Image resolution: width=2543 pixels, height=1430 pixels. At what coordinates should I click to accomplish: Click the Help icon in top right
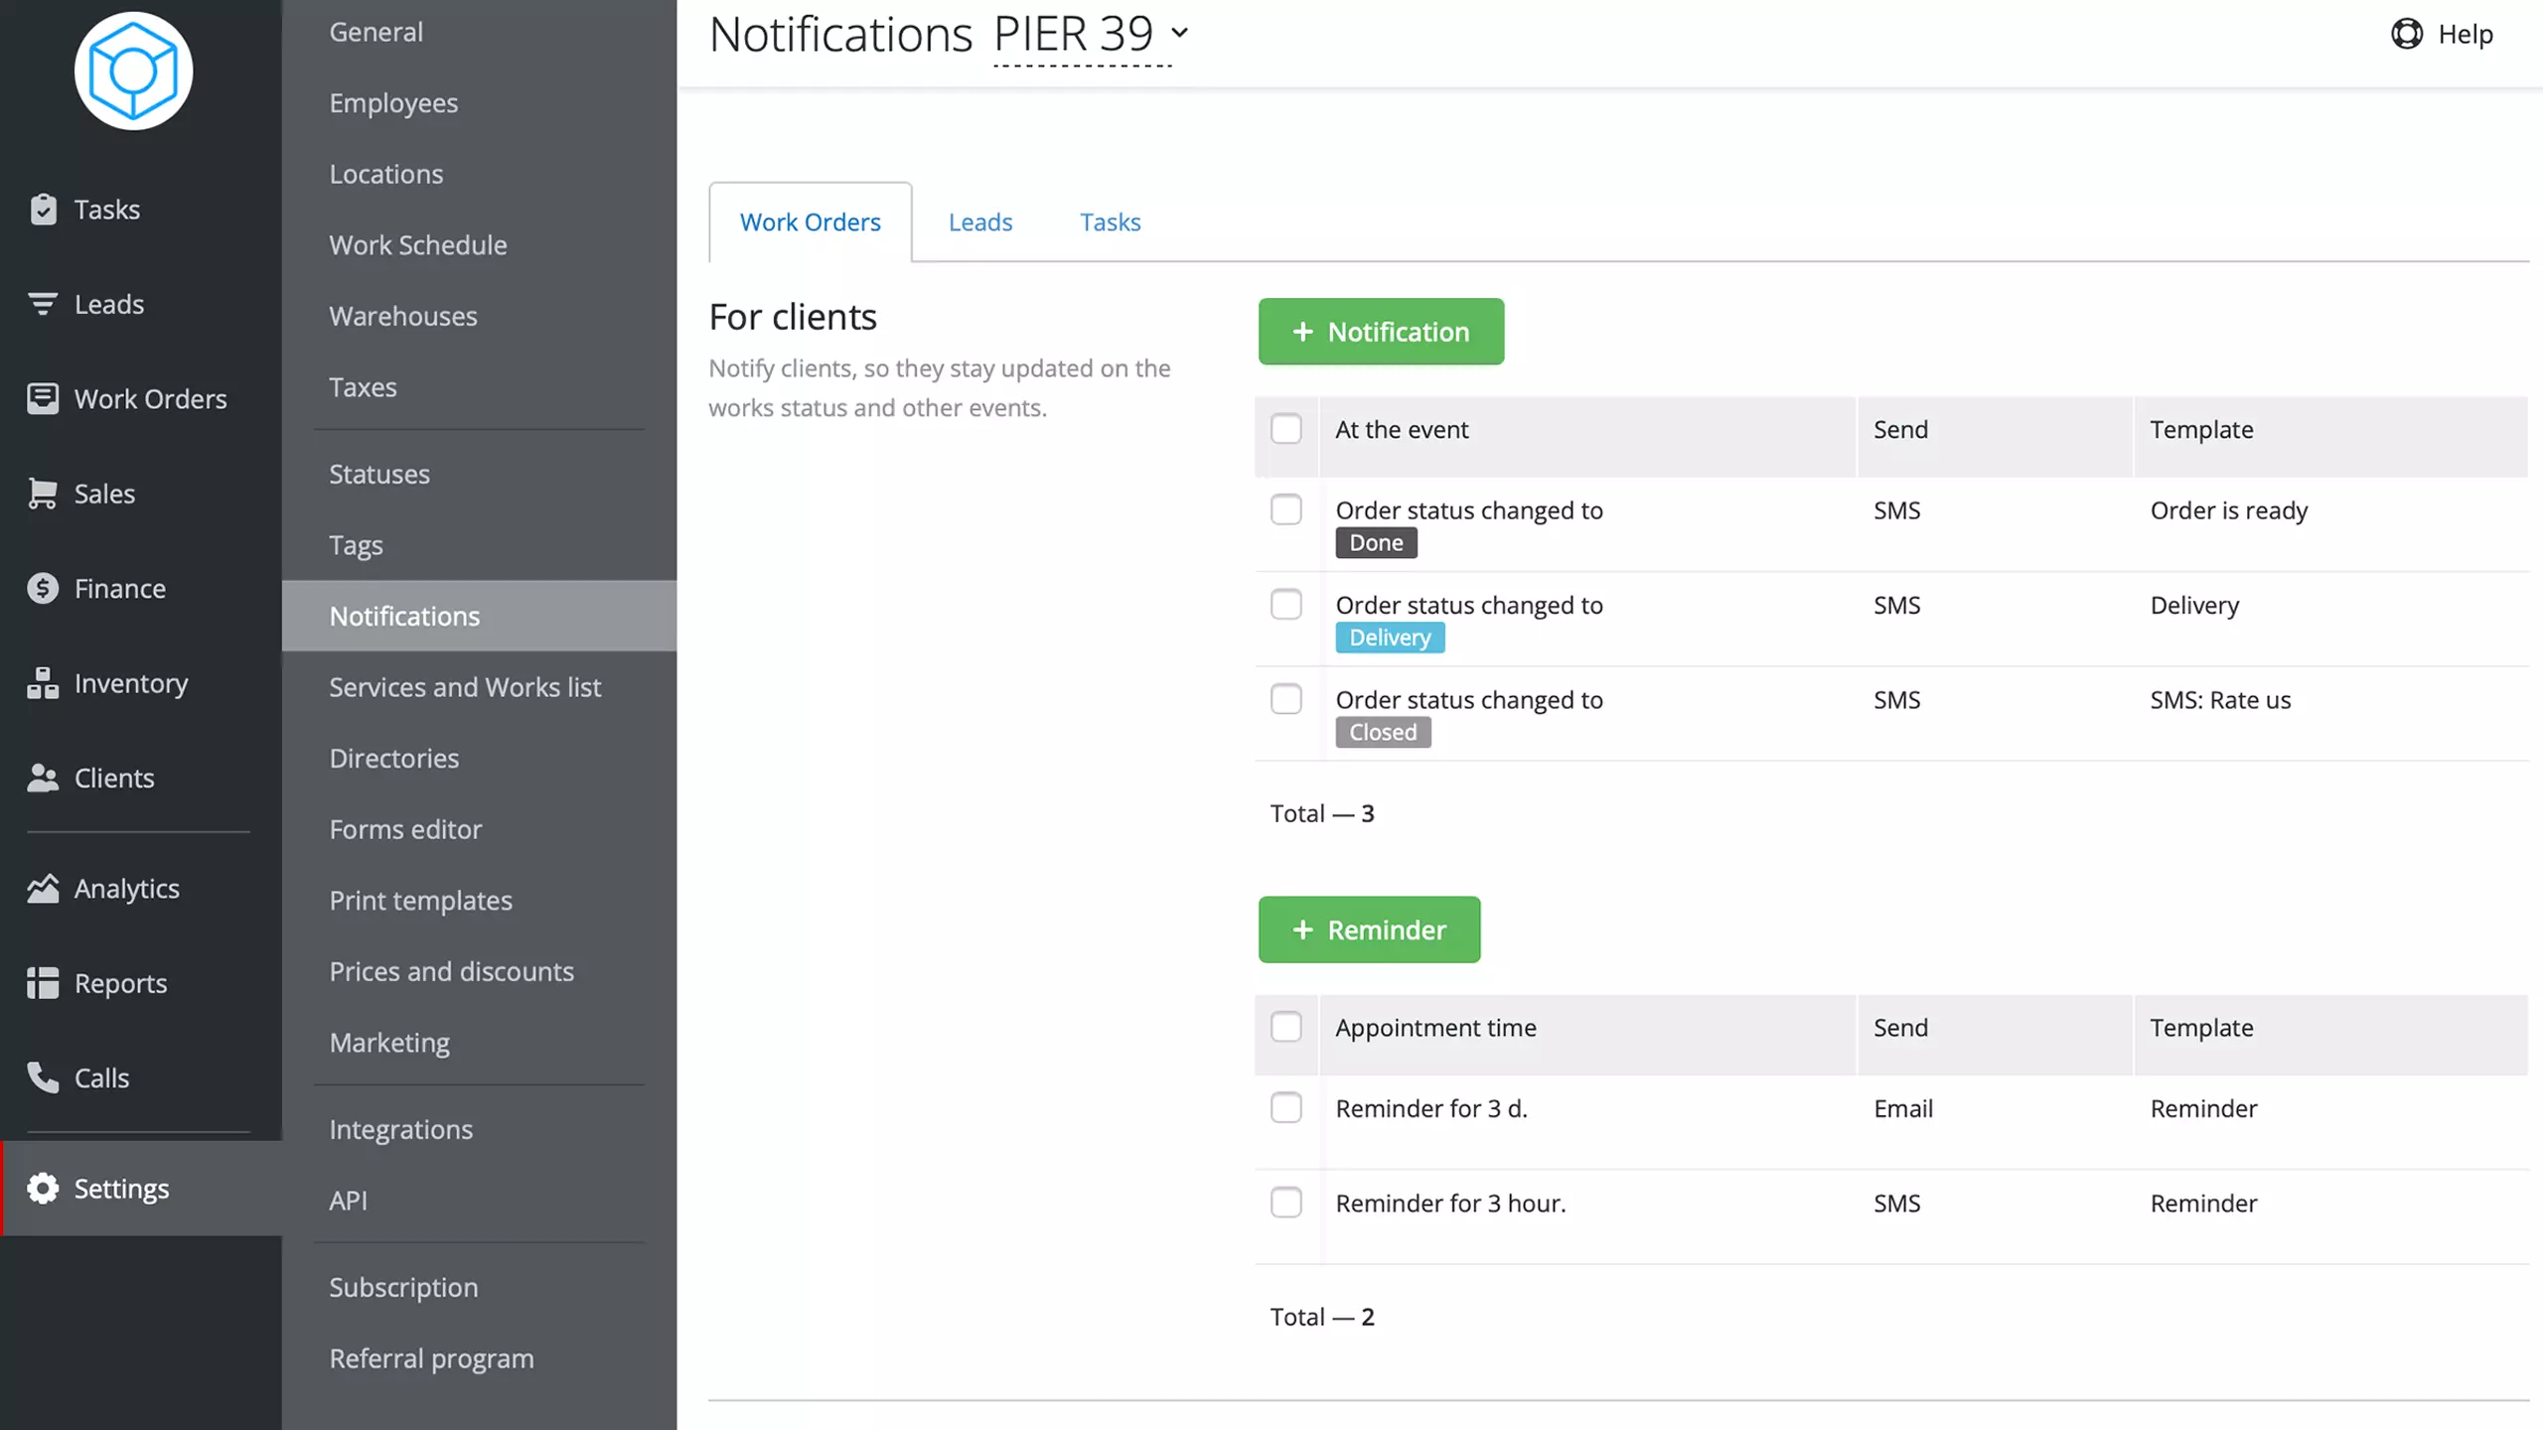[x=2407, y=33]
